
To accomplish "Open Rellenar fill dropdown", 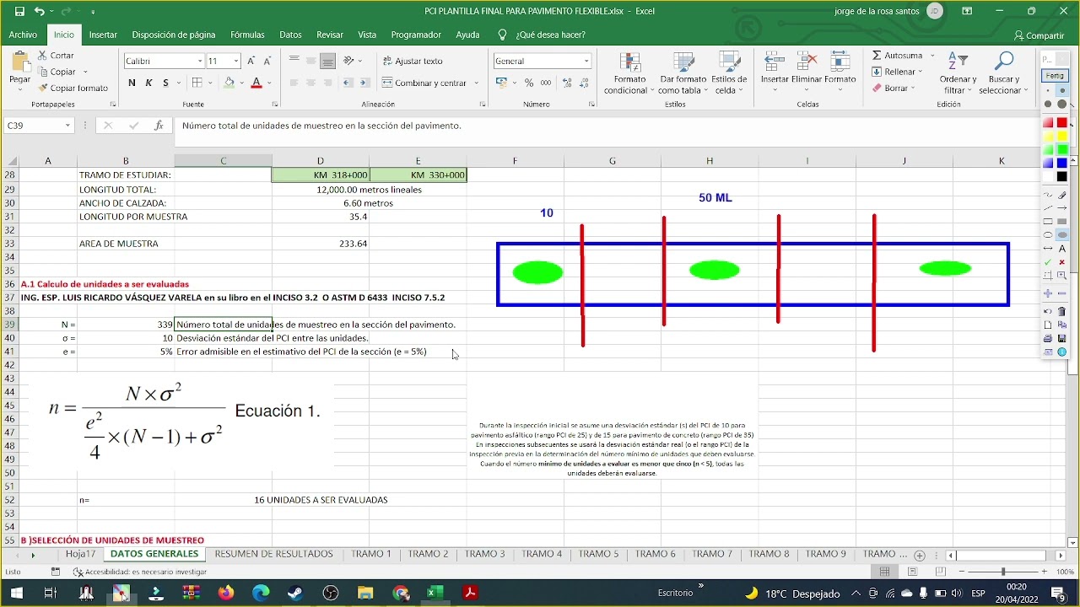I will tap(898, 72).
